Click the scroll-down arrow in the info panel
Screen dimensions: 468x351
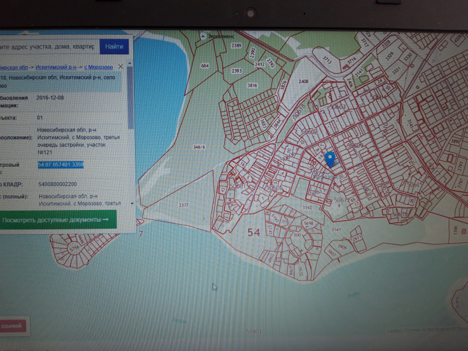[x=132, y=204]
